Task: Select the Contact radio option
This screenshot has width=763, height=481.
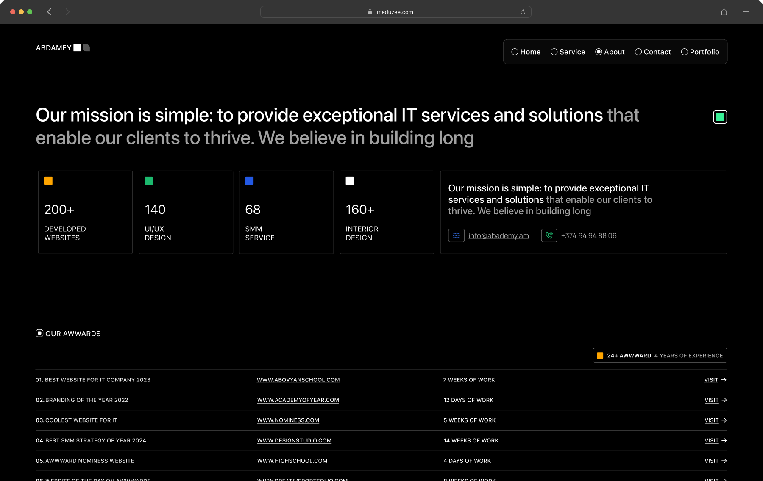Action: point(653,52)
